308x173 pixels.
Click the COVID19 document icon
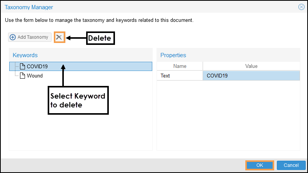point(22,66)
